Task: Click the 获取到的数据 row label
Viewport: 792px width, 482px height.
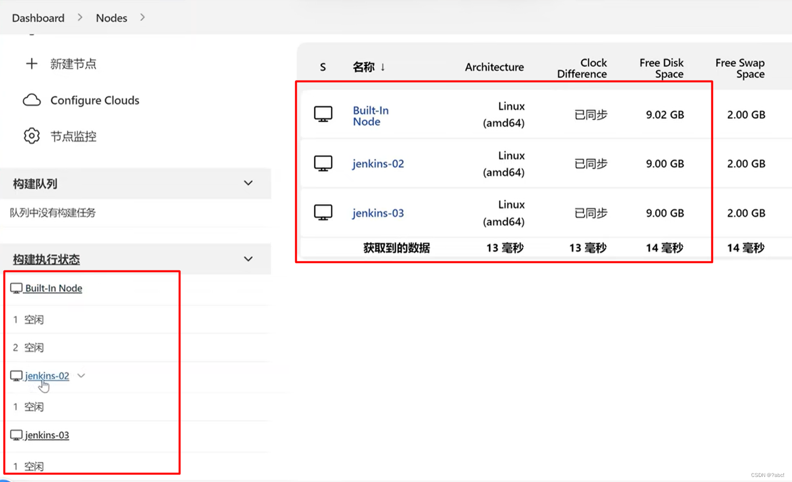Action: (x=397, y=248)
